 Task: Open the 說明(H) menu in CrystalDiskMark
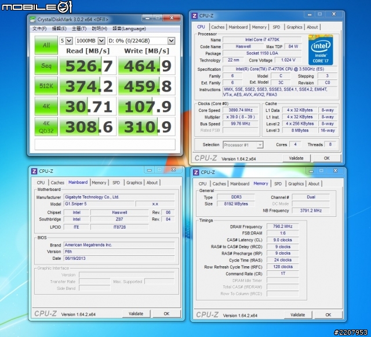(x=99, y=28)
